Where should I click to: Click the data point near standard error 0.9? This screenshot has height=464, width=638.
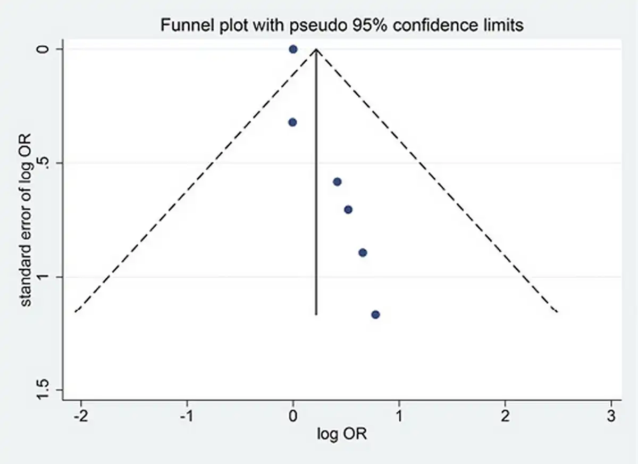[x=363, y=252]
